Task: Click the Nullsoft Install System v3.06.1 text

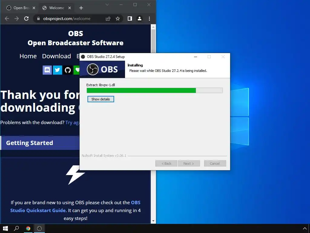Action: [104, 156]
